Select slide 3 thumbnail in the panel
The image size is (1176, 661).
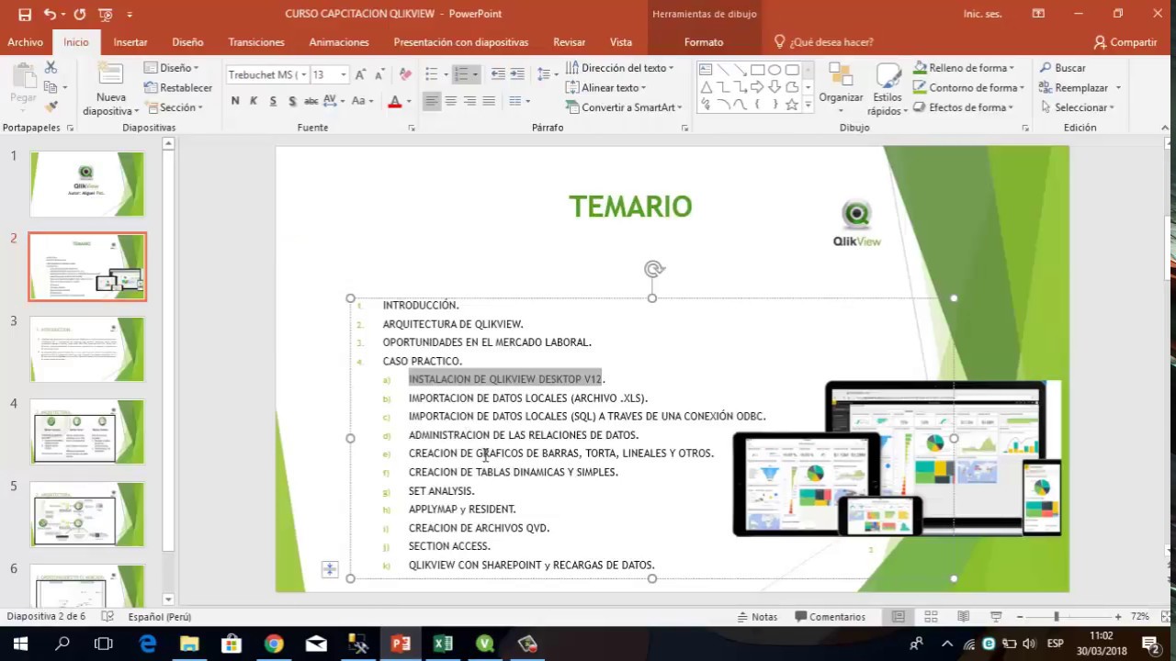point(87,349)
